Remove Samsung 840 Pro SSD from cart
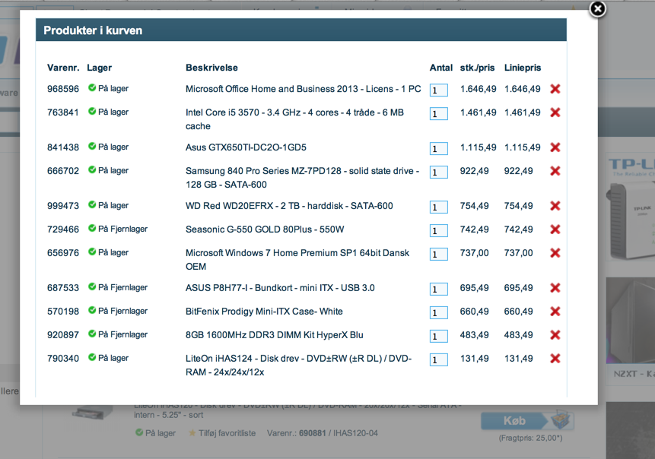This screenshot has width=655, height=459. coord(555,171)
